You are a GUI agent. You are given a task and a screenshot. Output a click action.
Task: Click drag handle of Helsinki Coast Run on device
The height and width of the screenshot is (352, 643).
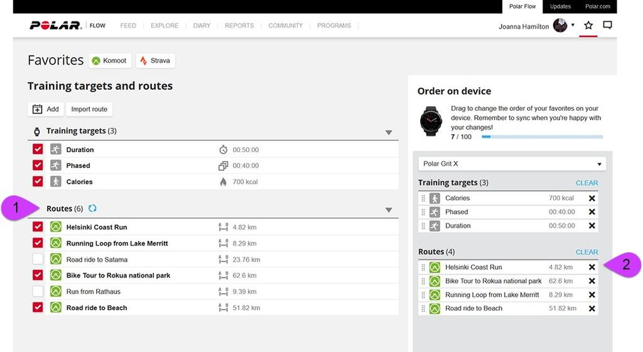point(423,267)
